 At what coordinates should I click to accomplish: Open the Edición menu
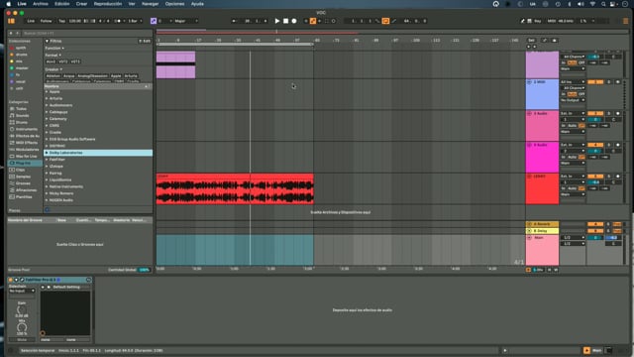pyautogui.click(x=61, y=4)
